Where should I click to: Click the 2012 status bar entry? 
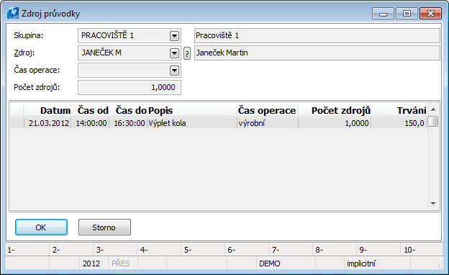[x=94, y=263]
